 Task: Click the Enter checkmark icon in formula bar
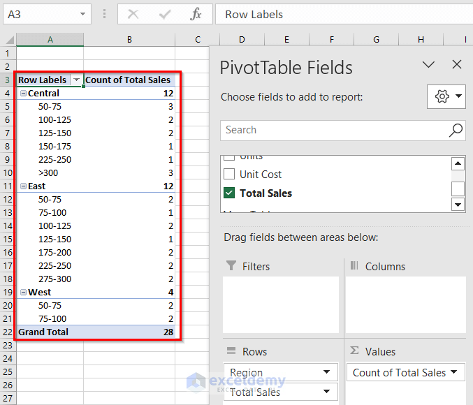(x=166, y=14)
